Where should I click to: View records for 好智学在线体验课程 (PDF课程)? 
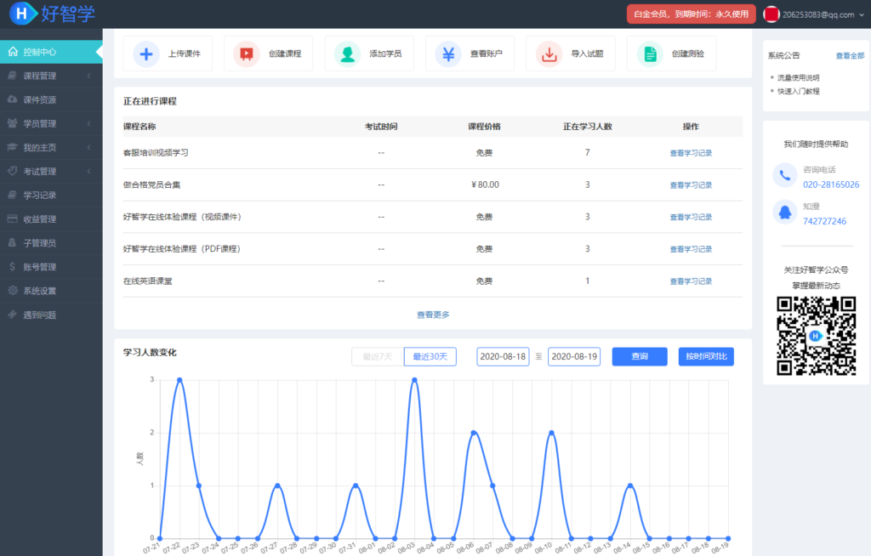point(691,249)
